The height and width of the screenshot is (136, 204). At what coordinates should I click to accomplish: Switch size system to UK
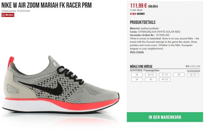point(198,66)
